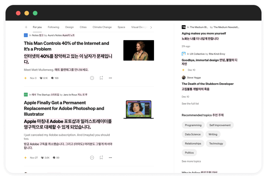Open the Relationships topic chip
Image resolution: width=267 pixels, height=179 pixels.
click(x=193, y=143)
